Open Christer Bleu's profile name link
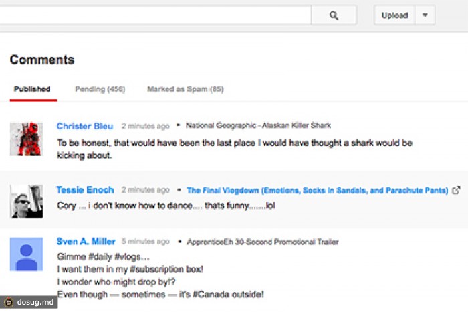The image size is (468, 312). point(85,126)
